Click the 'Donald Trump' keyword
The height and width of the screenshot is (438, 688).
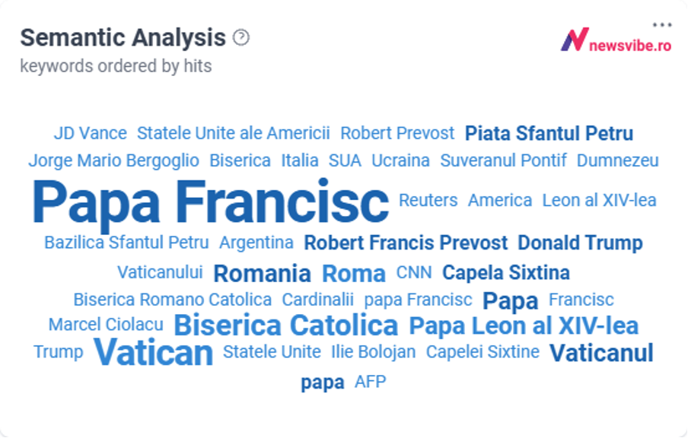580,243
